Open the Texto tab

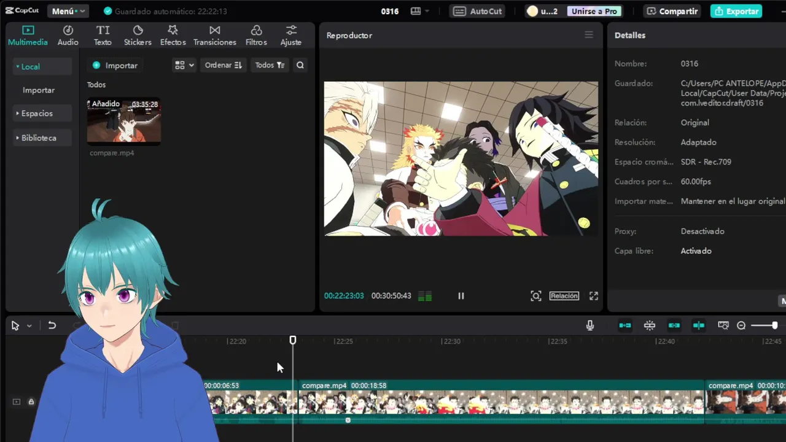coord(103,36)
